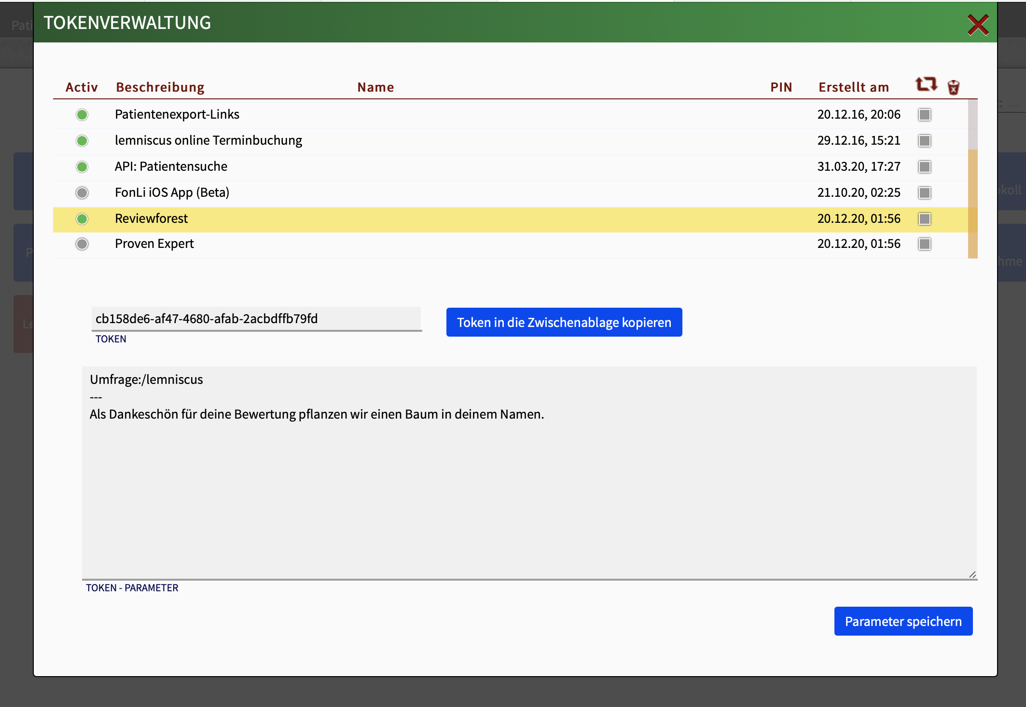
Task: Toggle active status of lemniscus online Terminbuchung
Action: [x=82, y=141]
